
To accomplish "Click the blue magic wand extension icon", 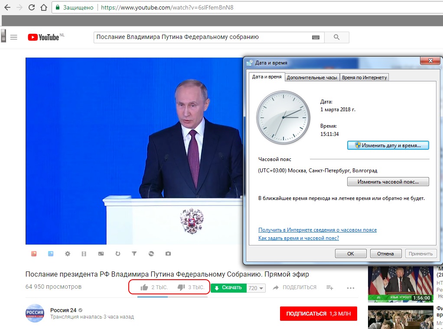I will click(x=51, y=254).
